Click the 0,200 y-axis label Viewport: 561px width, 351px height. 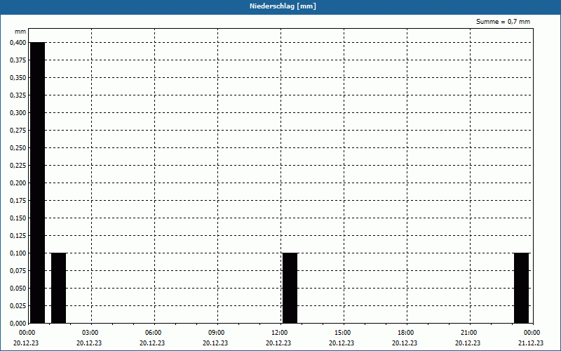click(x=18, y=183)
